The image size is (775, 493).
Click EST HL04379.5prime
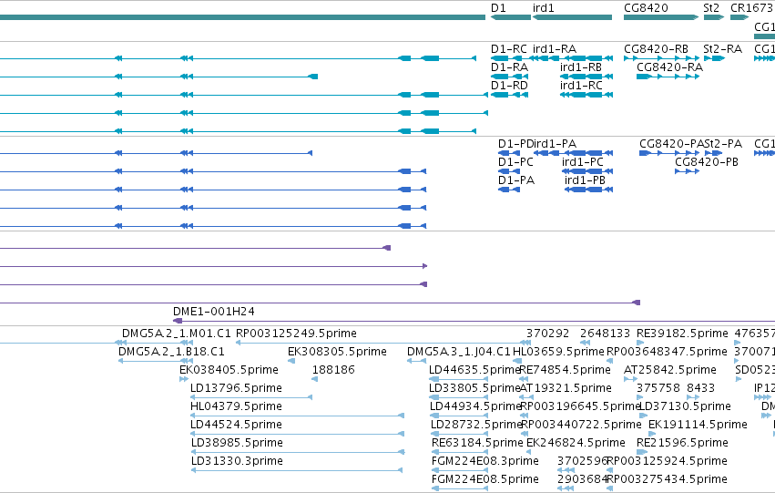pyautogui.click(x=298, y=416)
